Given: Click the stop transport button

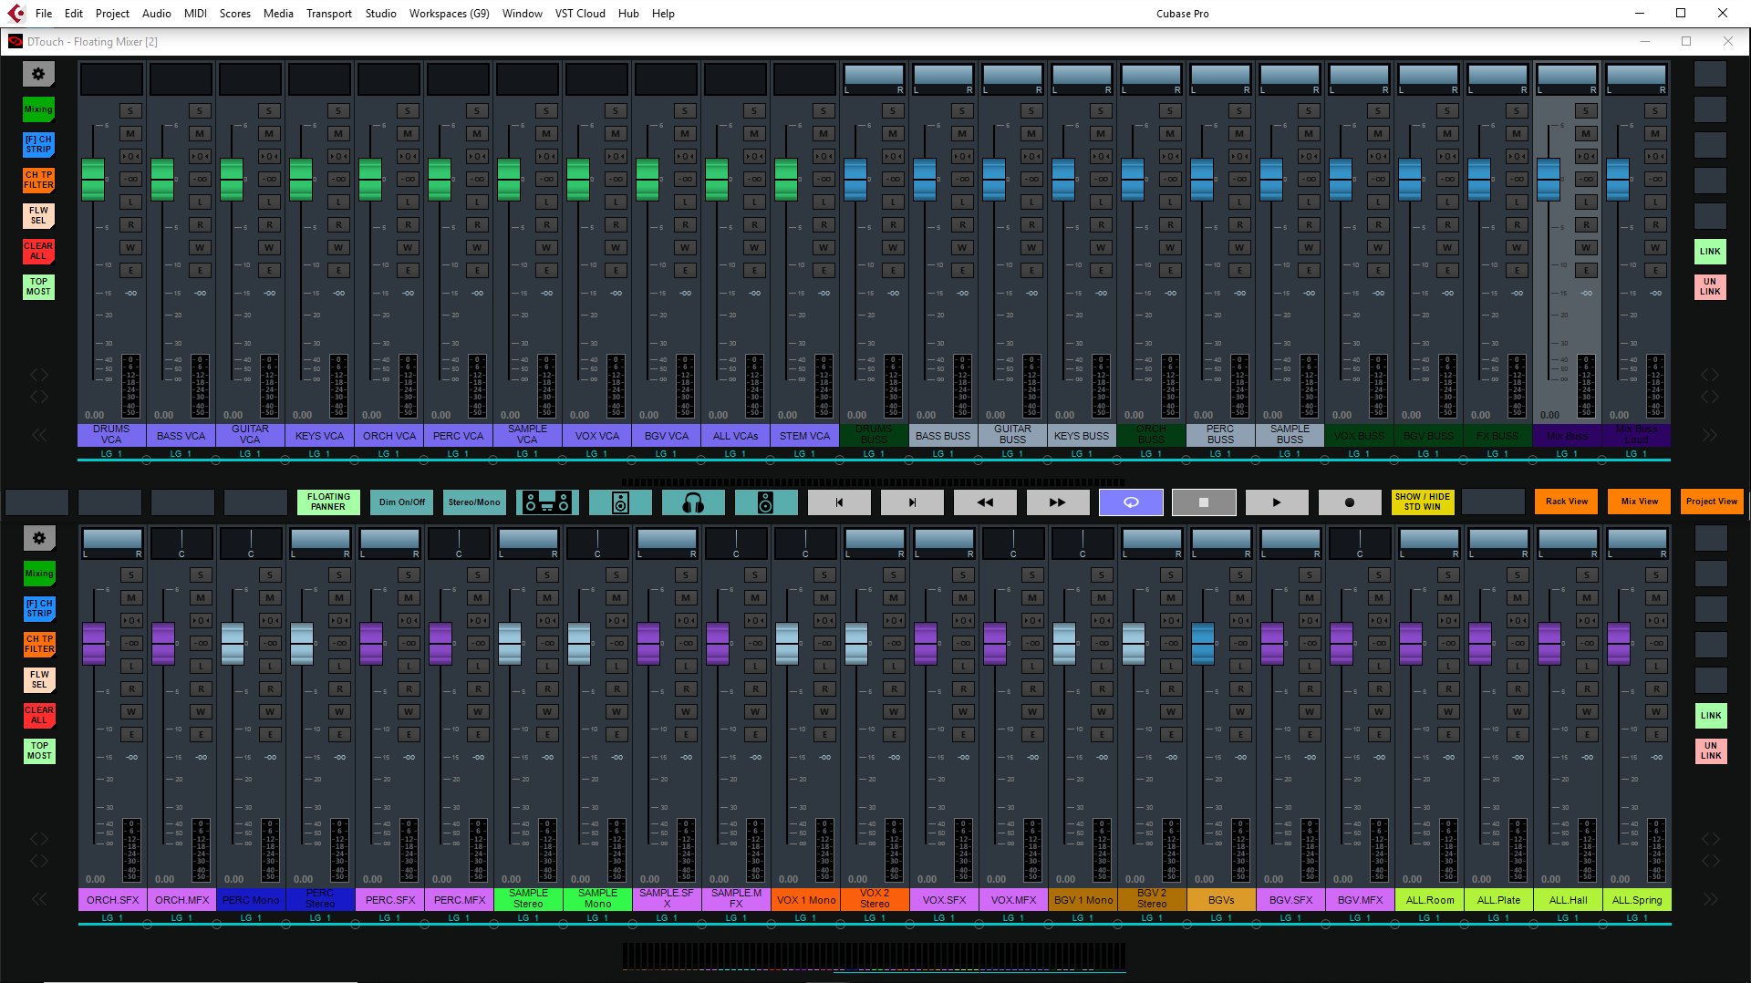Looking at the screenshot, I should (1204, 502).
